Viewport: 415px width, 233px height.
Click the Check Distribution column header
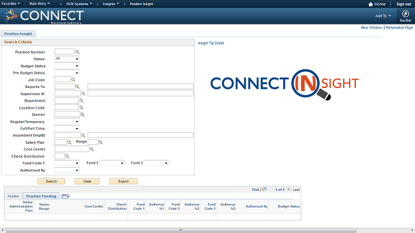(x=117, y=206)
